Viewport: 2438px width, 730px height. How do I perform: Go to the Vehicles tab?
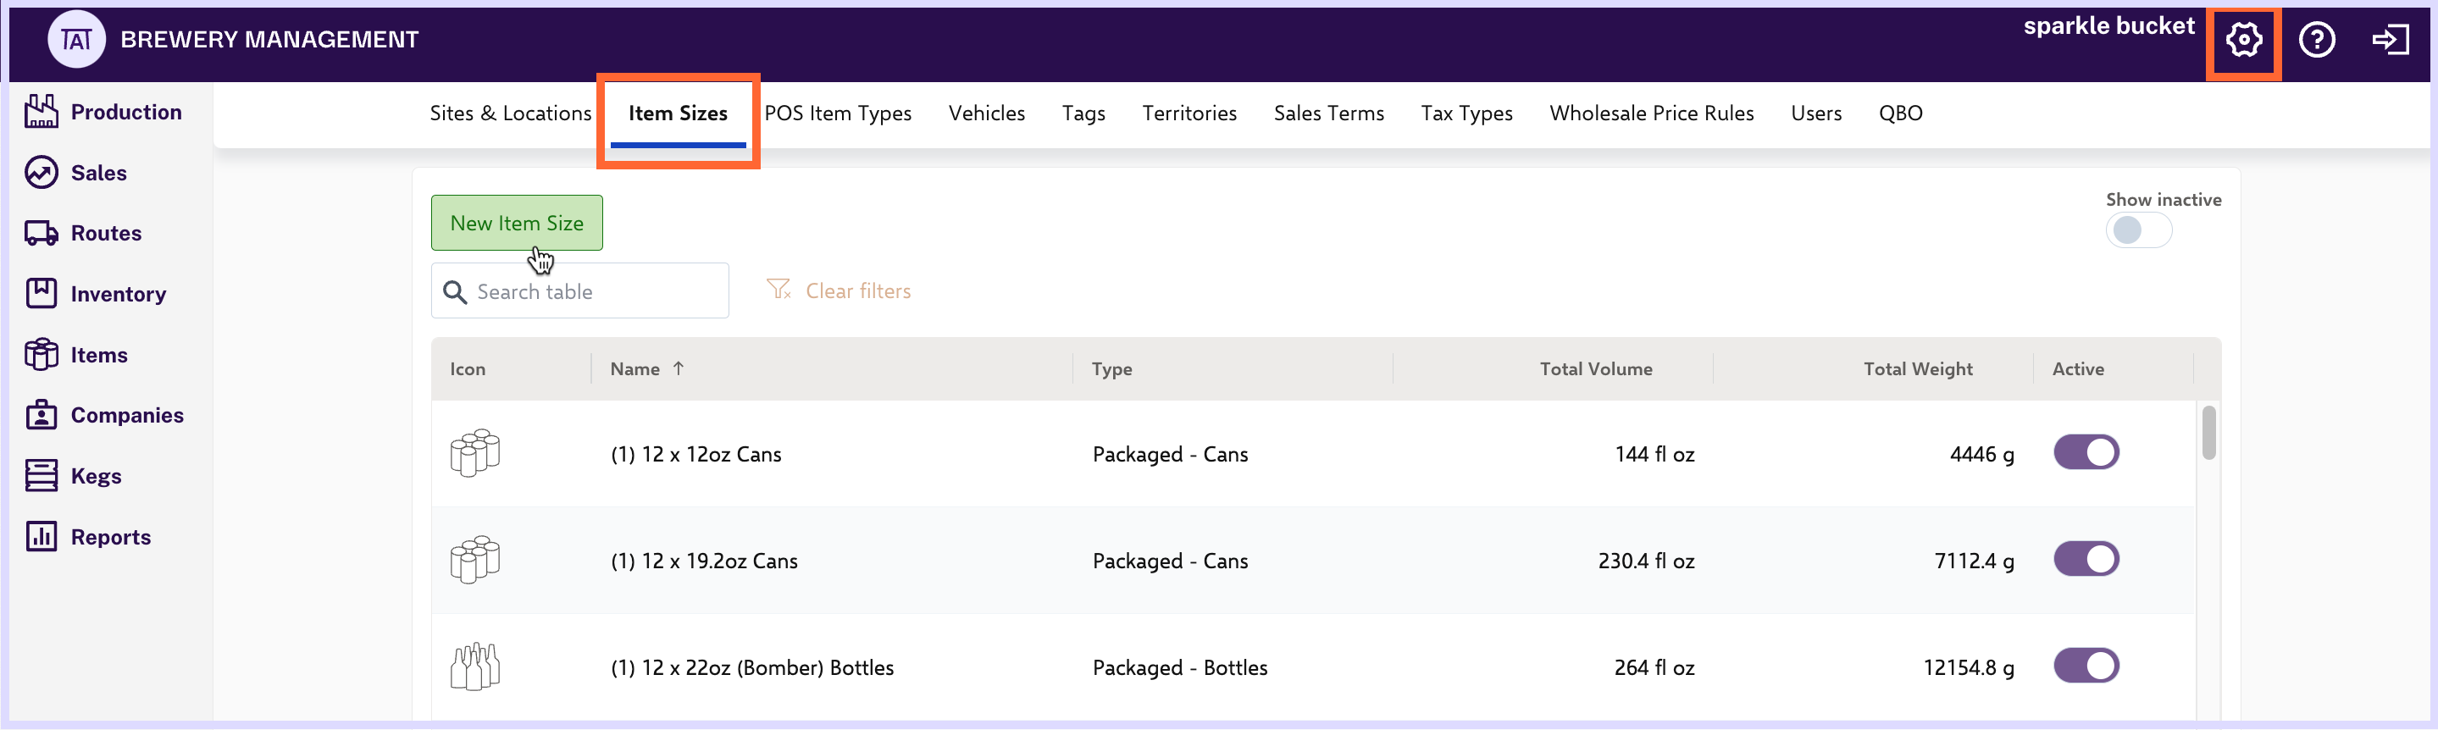pyautogui.click(x=986, y=113)
